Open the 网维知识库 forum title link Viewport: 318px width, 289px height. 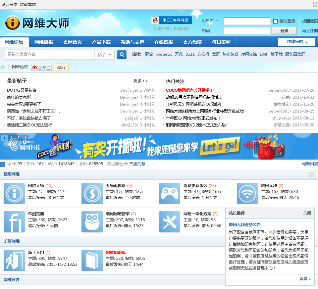(116, 253)
